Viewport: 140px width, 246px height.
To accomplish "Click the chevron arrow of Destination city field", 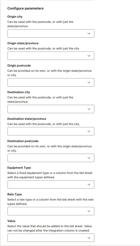I will 89,109.
